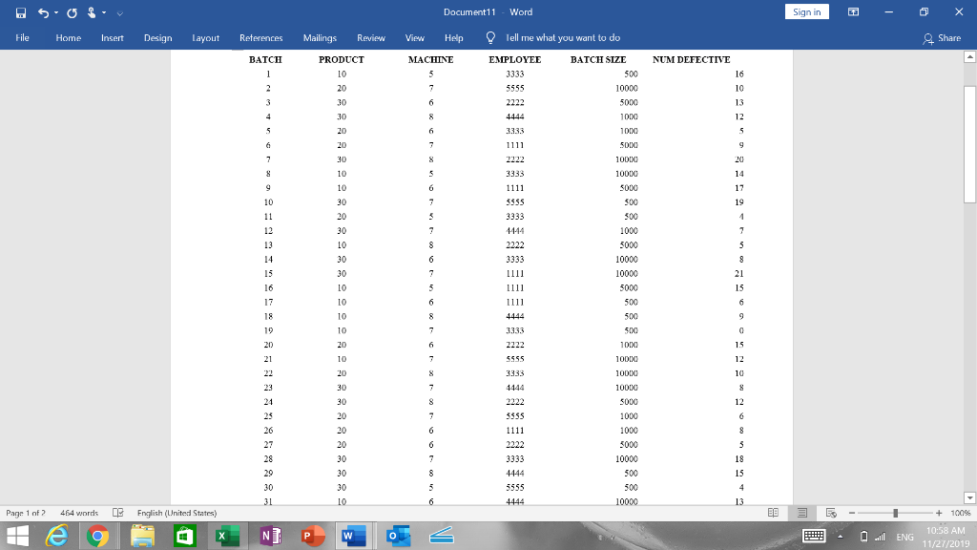Click the Redo/Repeat icon
Image resolution: width=977 pixels, height=550 pixels.
click(x=72, y=12)
